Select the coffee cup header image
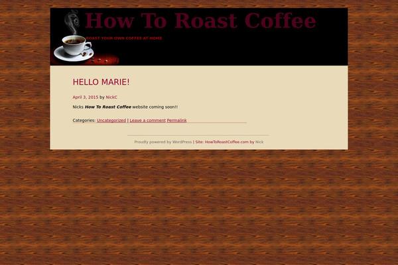398x265 pixels. pos(86,37)
